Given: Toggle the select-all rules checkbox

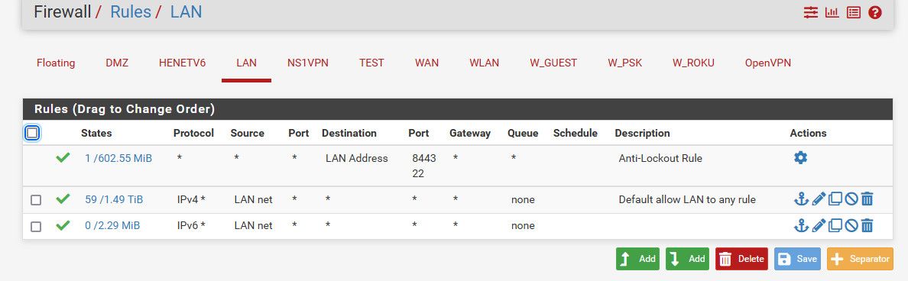Looking at the screenshot, I should pos(32,133).
